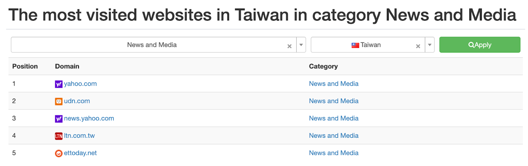The image size is (528, 166).
Task: Open the country dropdown arrow
Action: tap(430, 45)
